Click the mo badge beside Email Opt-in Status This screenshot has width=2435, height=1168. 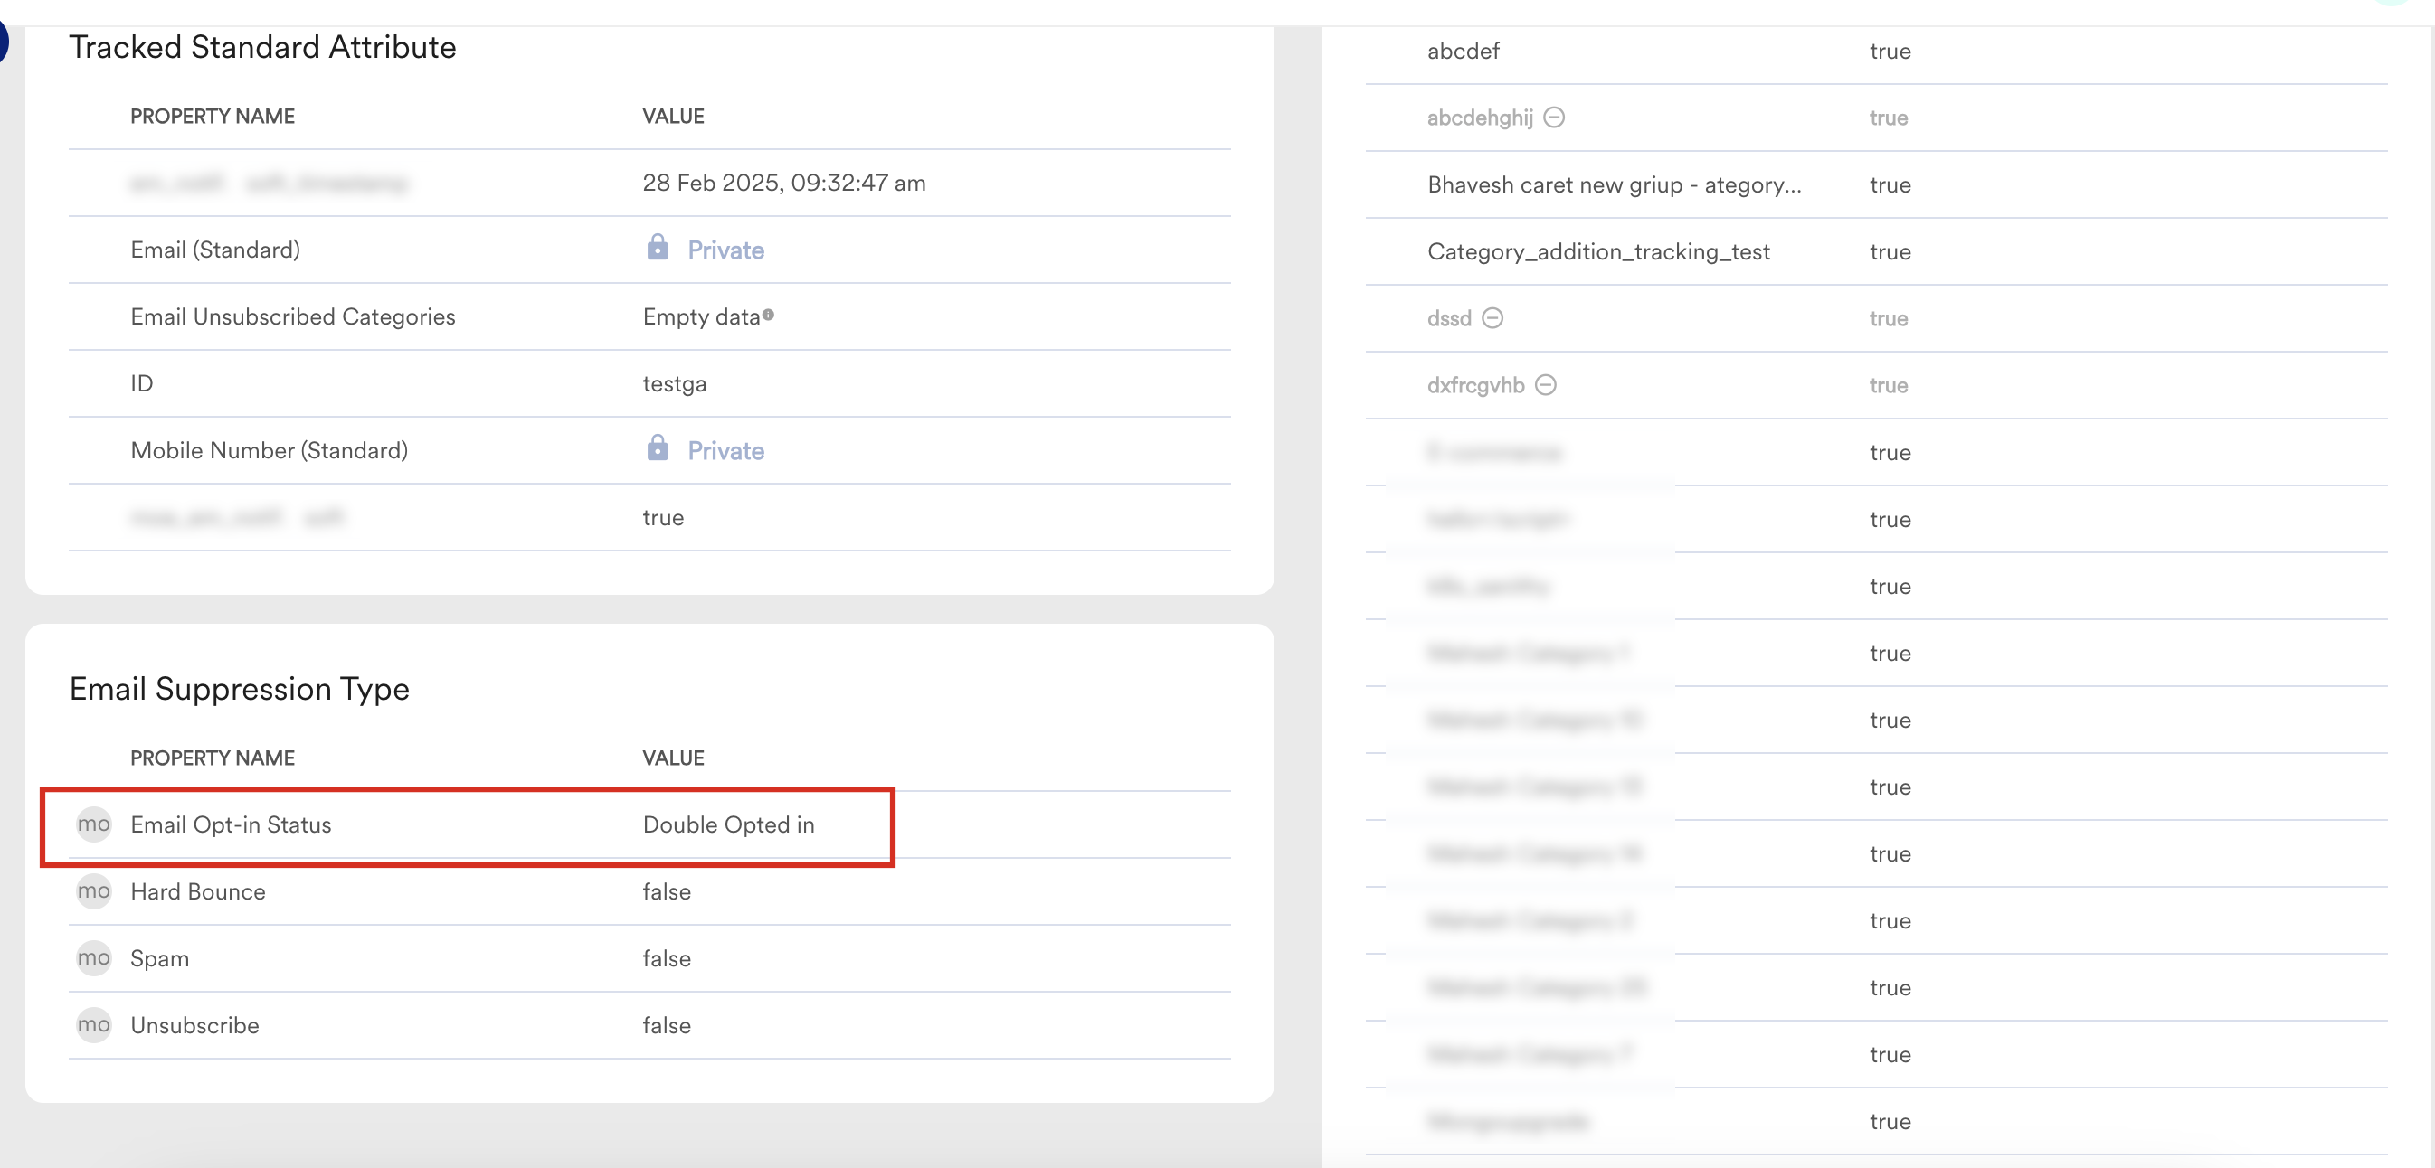93,824
